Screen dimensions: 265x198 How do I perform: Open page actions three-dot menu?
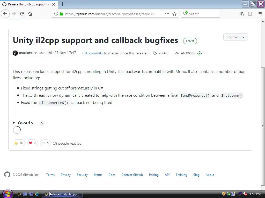click(167, 14)
